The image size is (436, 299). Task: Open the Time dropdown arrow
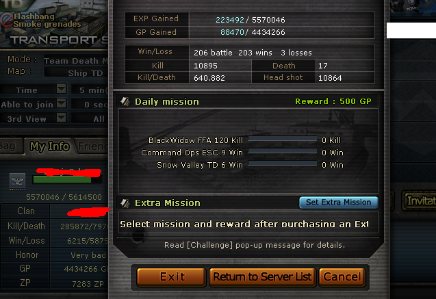tap(61, 89)
